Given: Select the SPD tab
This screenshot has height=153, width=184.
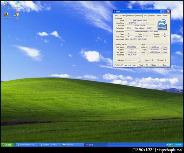Looking at the screenshot, I should (x=145, y=16).
